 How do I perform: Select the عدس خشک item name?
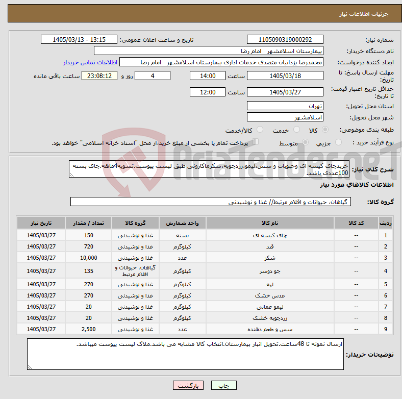pos(270,295)
